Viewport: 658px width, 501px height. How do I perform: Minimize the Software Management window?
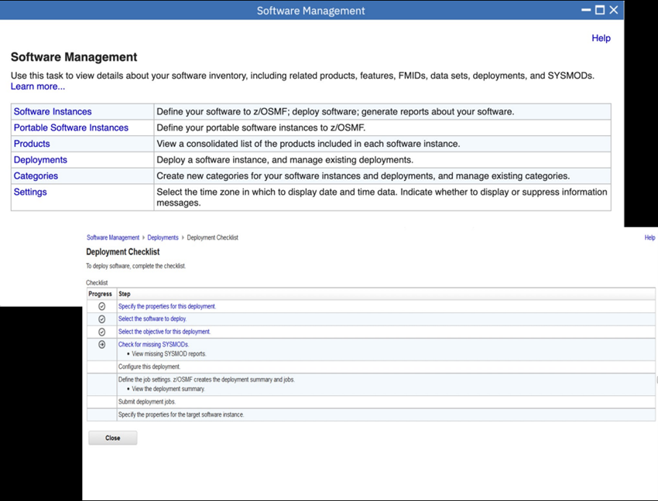click(x=586, y=10)
